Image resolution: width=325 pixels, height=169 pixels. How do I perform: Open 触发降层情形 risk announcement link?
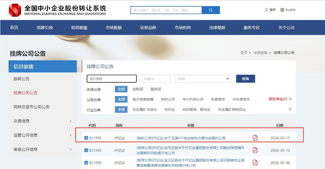click(191, 150)
